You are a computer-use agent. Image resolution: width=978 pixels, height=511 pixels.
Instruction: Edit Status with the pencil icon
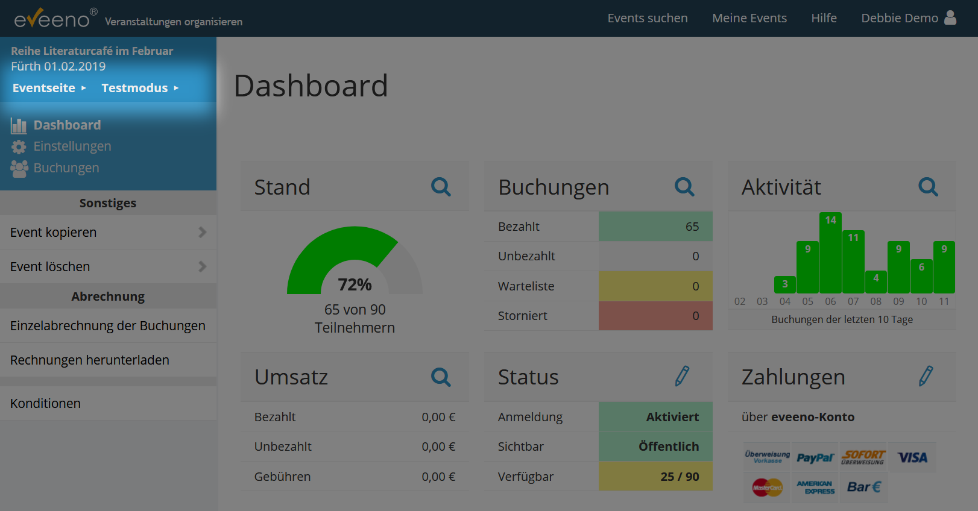click(682, 376)
